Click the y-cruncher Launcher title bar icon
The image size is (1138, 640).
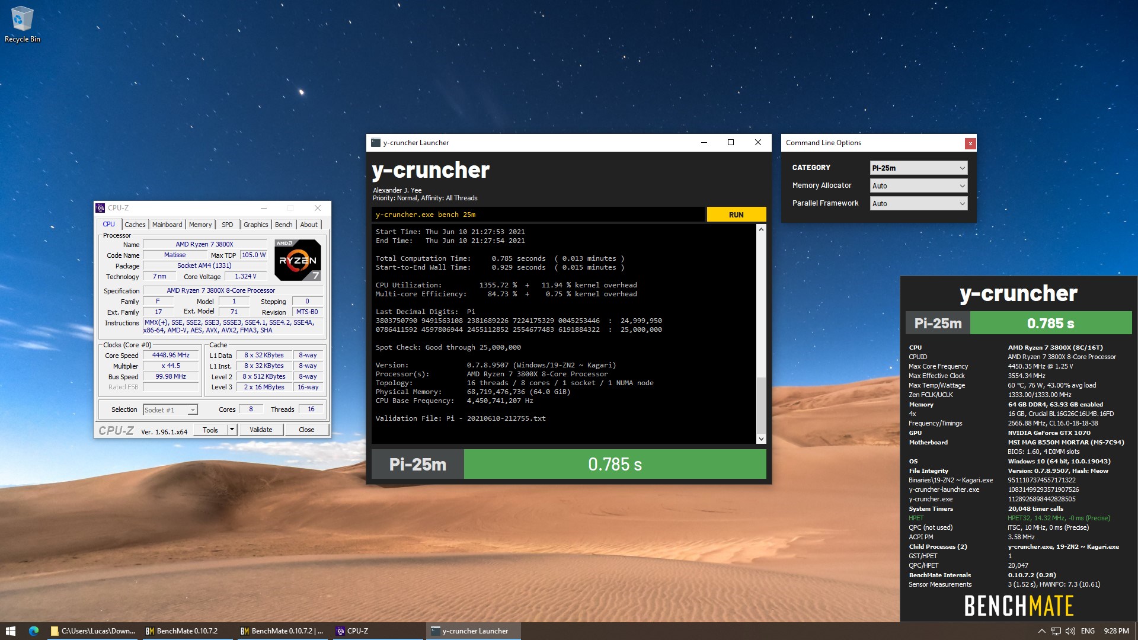pos(375,143)
